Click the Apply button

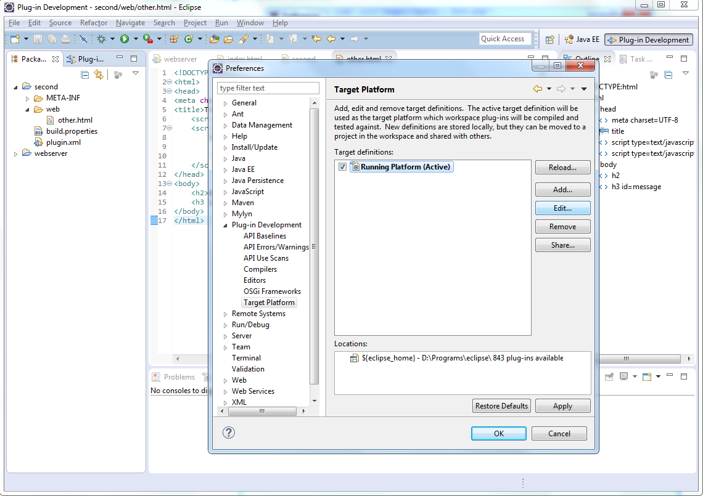click(562, 405)
